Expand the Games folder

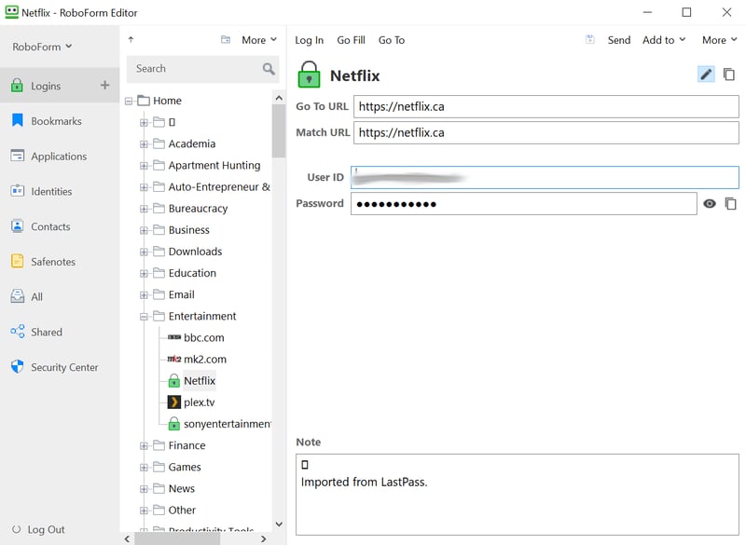144,468
